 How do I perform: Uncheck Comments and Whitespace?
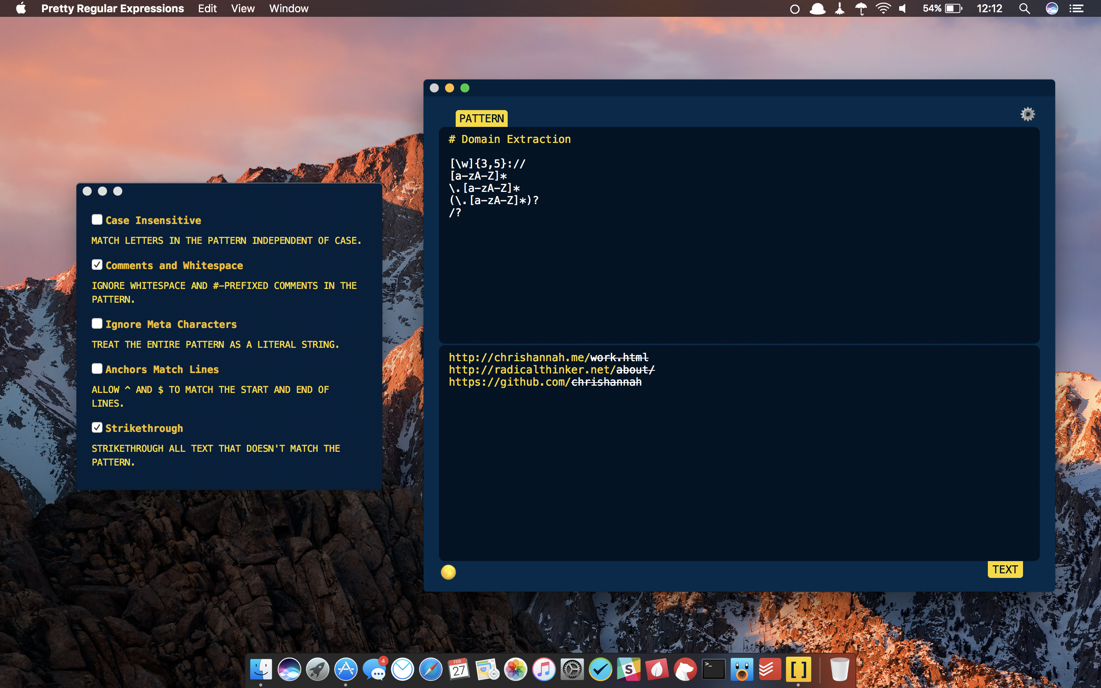[x=97, y=264]
